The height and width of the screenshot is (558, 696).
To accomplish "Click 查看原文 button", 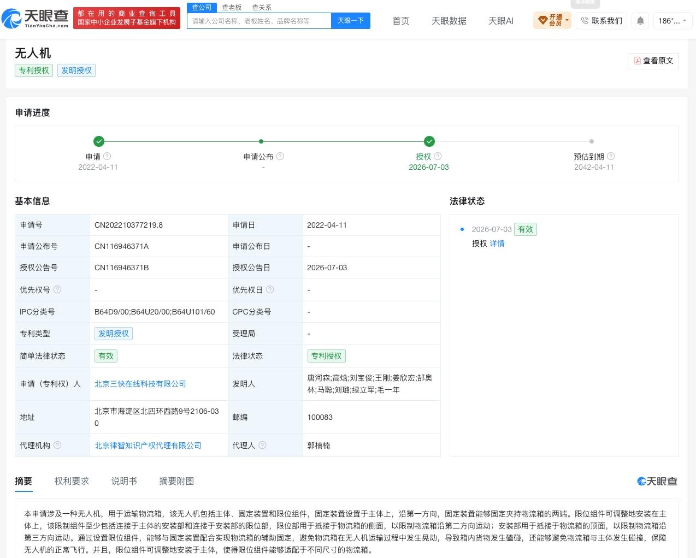I will tap(653, 61).
